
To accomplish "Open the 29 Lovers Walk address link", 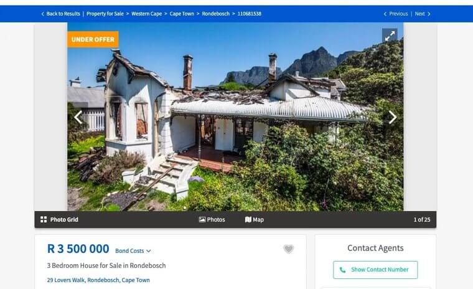I will point(98,280).
